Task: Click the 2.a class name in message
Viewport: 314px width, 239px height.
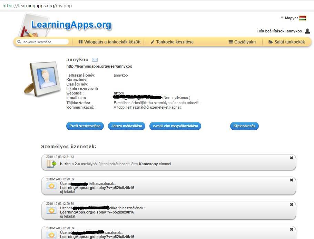Action: point(77,164)
